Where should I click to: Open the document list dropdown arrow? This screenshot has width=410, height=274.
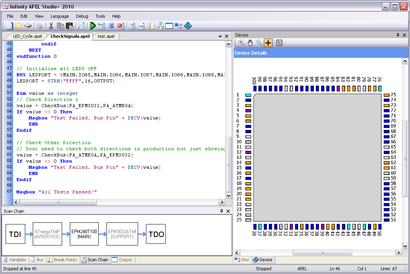coord(220,37)
